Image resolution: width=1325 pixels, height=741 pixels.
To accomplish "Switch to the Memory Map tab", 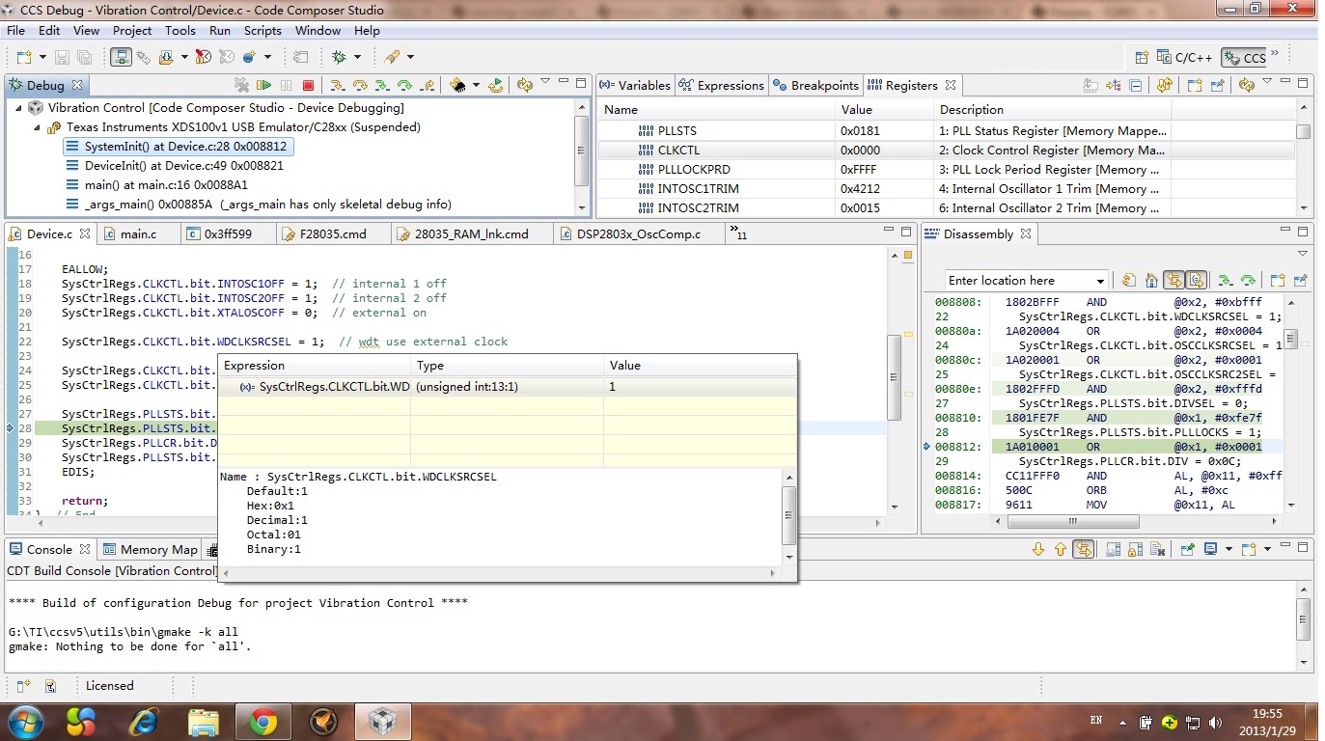I will [150, 549].
